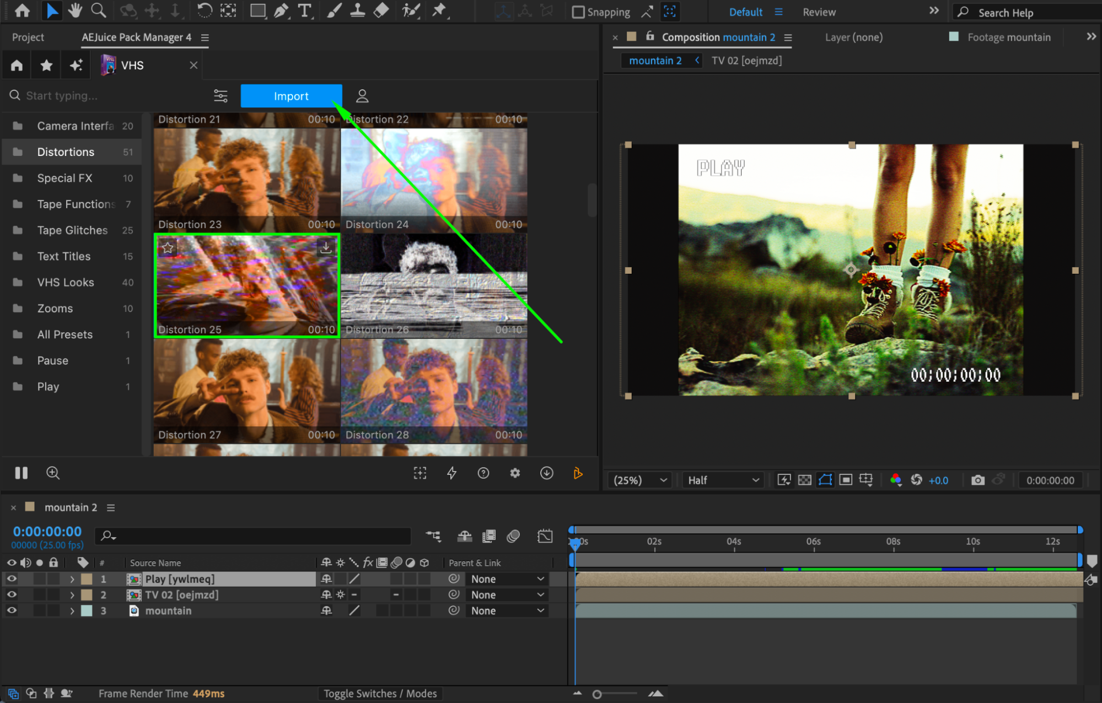Open the mountain 2 timeline panel menu

coord(111,507)
